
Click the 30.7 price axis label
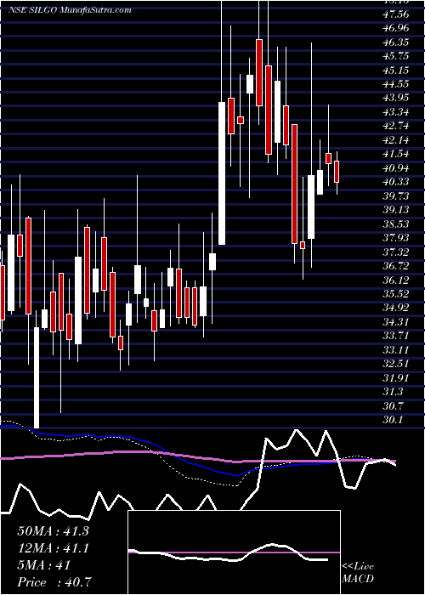[x=393, y=406]
